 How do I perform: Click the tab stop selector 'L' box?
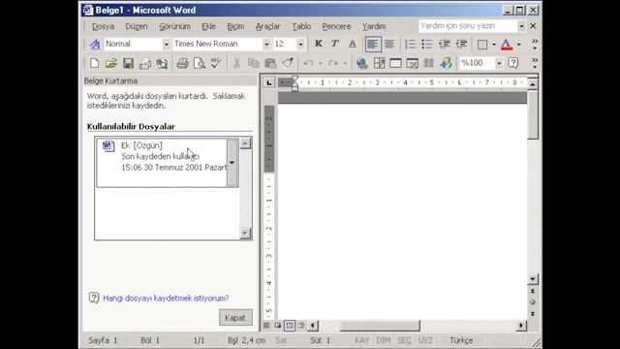pos(269,82)
